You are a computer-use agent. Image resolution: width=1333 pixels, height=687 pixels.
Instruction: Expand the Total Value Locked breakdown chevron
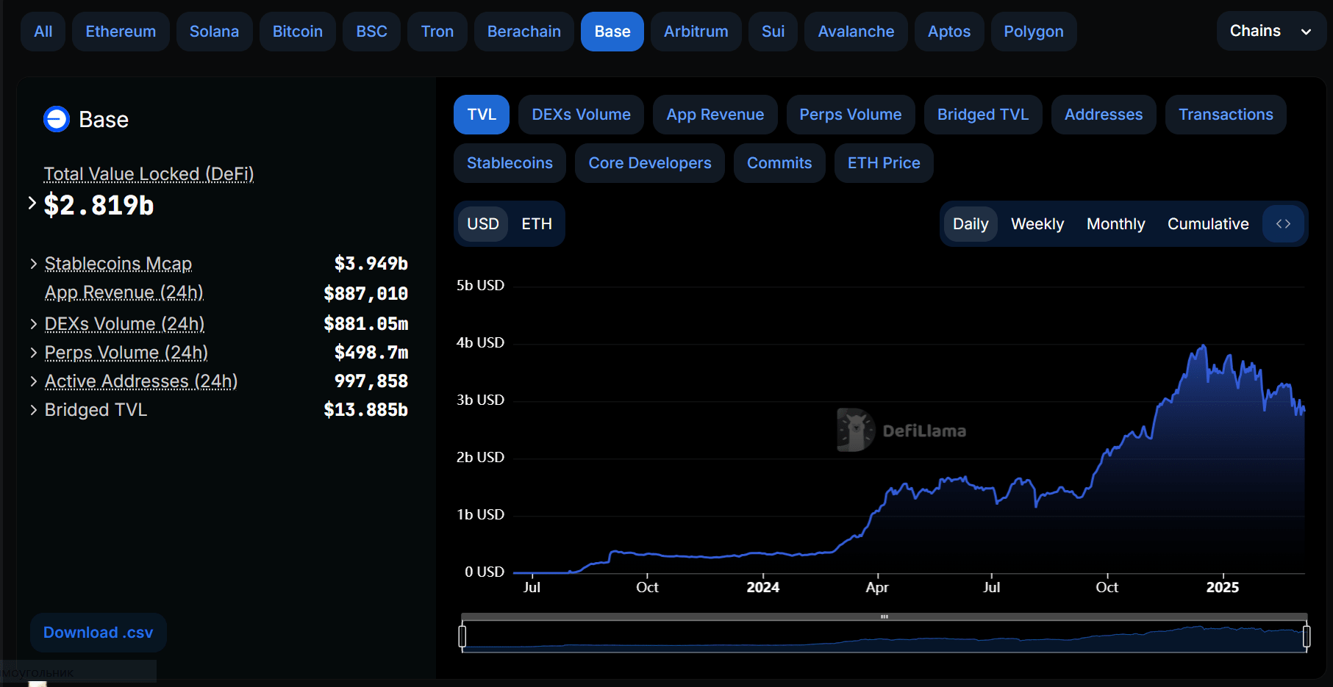(x=32, y=204)
